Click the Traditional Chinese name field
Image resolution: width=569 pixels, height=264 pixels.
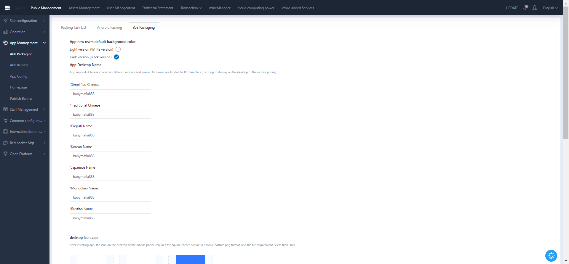tap(110, 115)
